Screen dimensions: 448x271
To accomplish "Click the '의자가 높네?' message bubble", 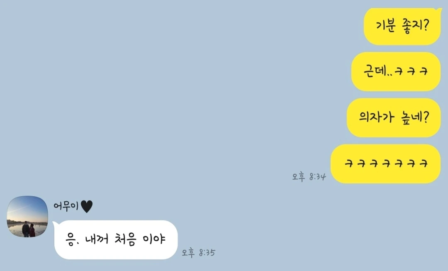I will click(x=394, y=118).
